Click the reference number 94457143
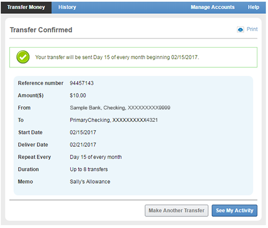 tap(81, 83)
